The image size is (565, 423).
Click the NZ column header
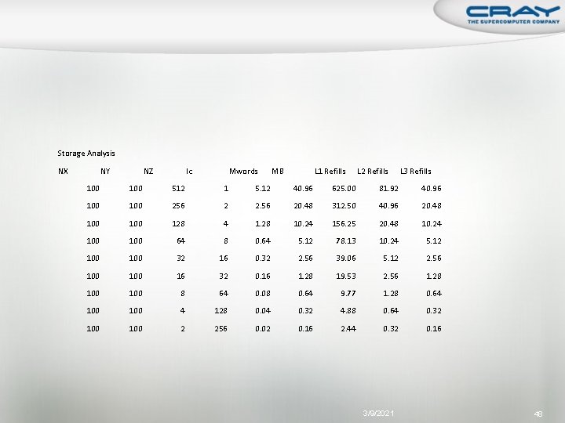[x=148, y=172]
